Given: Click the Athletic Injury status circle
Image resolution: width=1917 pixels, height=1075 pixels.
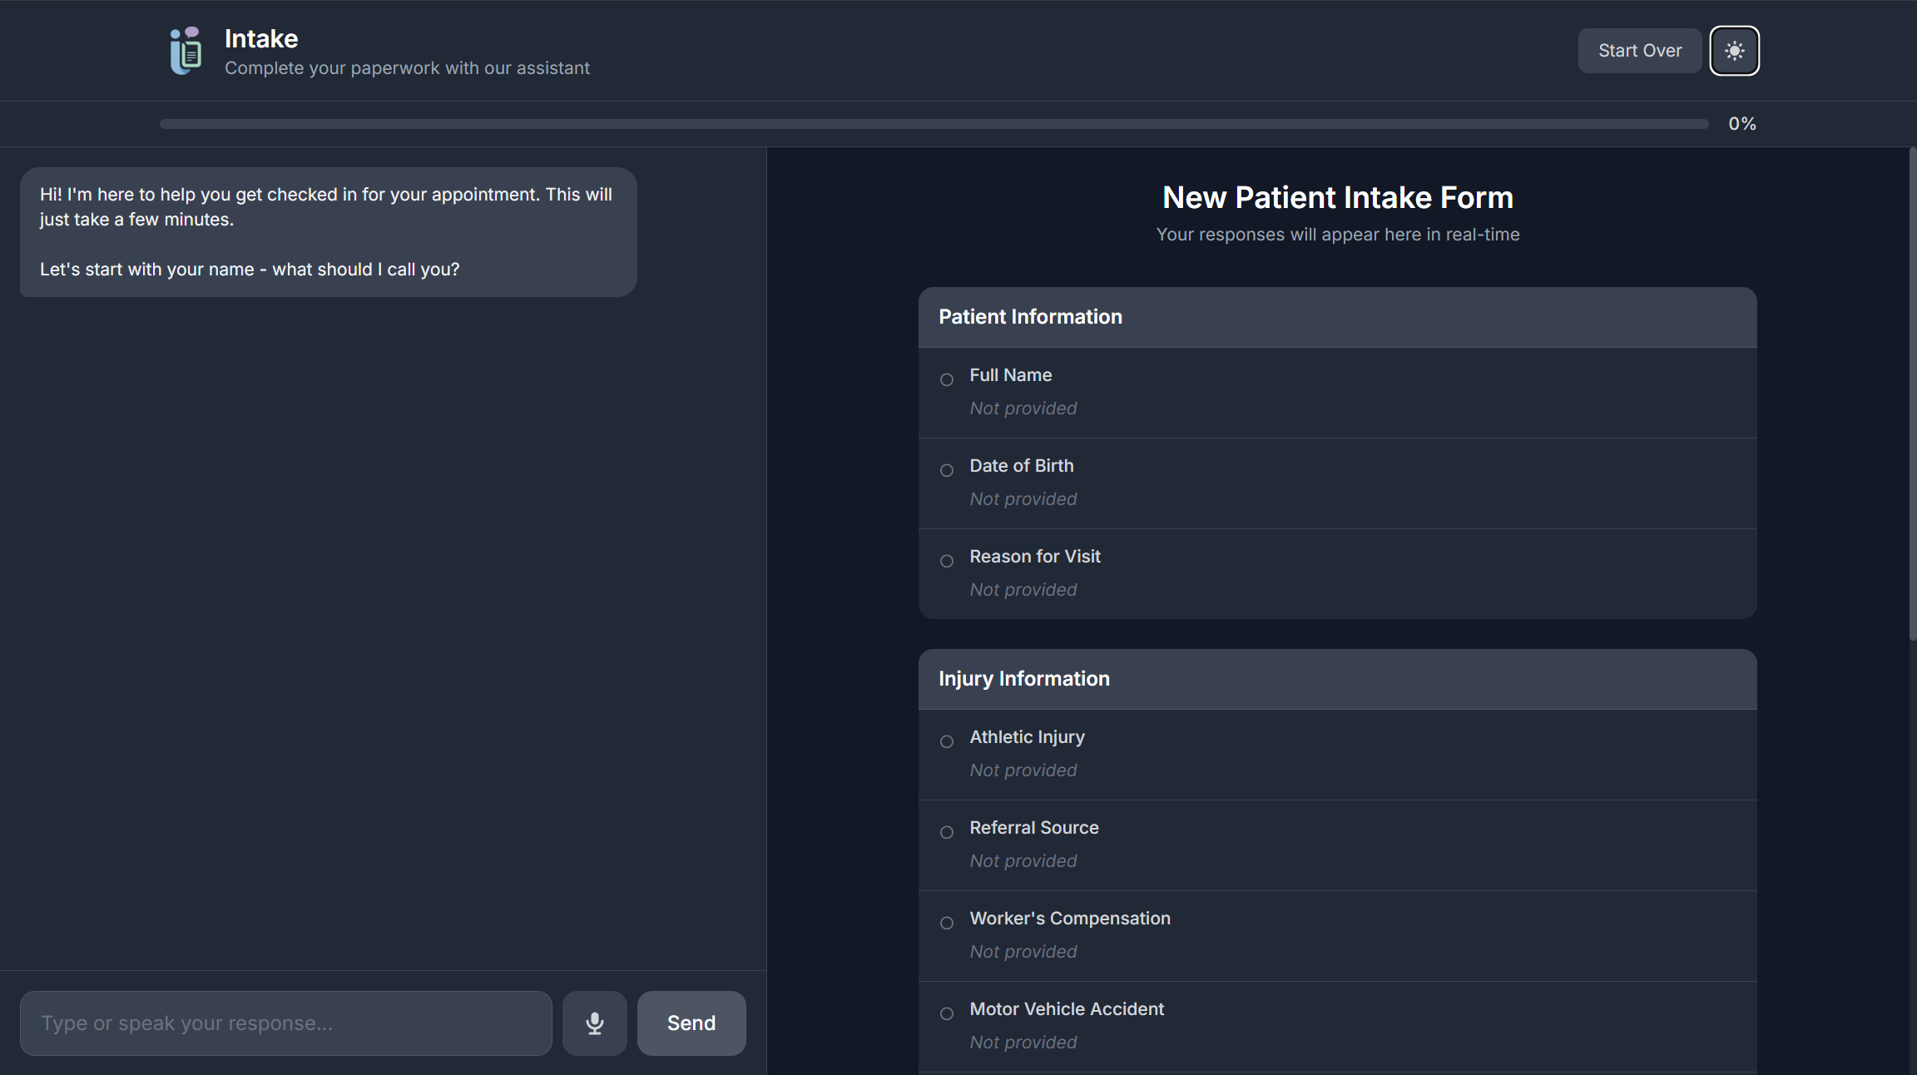Looking at the screenshot, I should 946,741.
